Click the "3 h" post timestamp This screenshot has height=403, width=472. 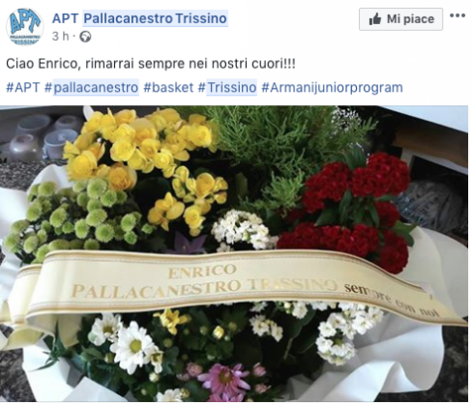pos(61,37)
